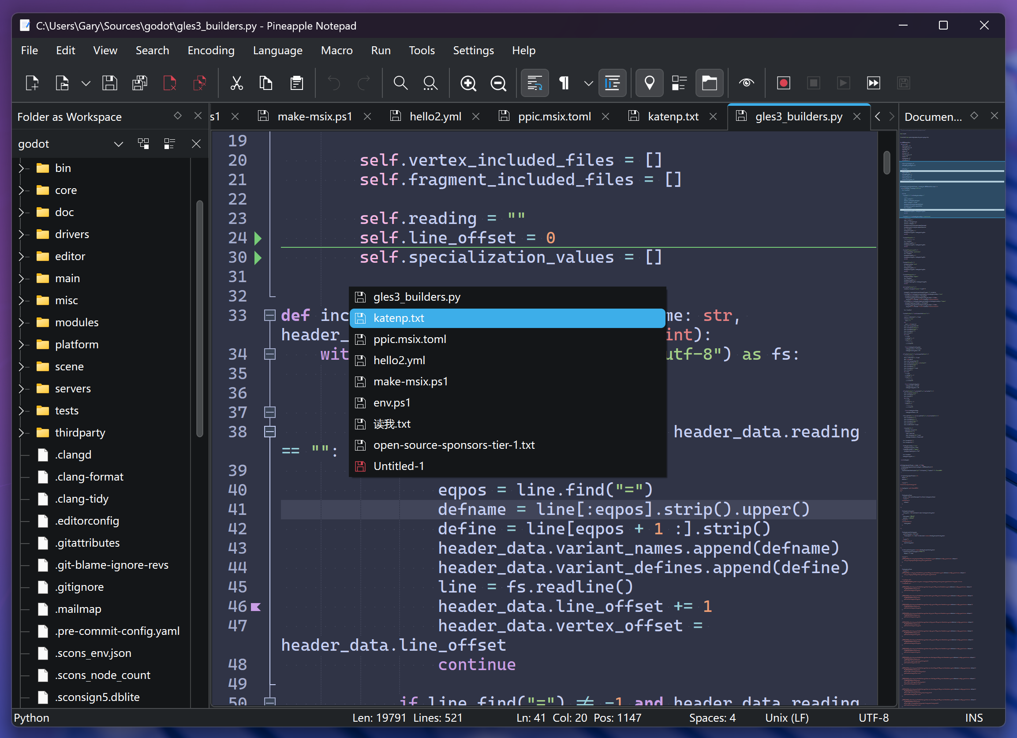The width and height of the screenshot is (1017, 738).
Task: Click the Copy toolbar icon
Action: (266, 83)
